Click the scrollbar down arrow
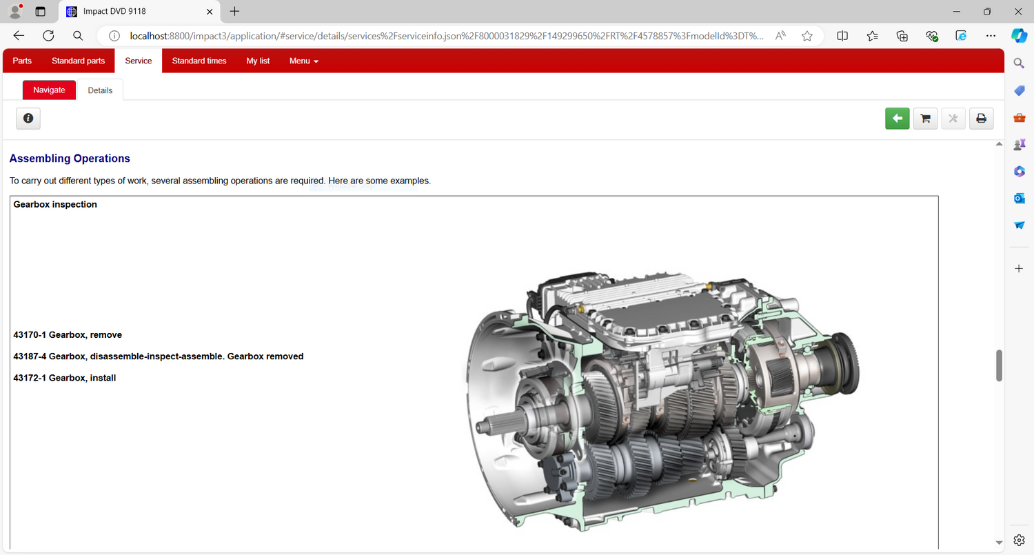 tap(999, 543)
